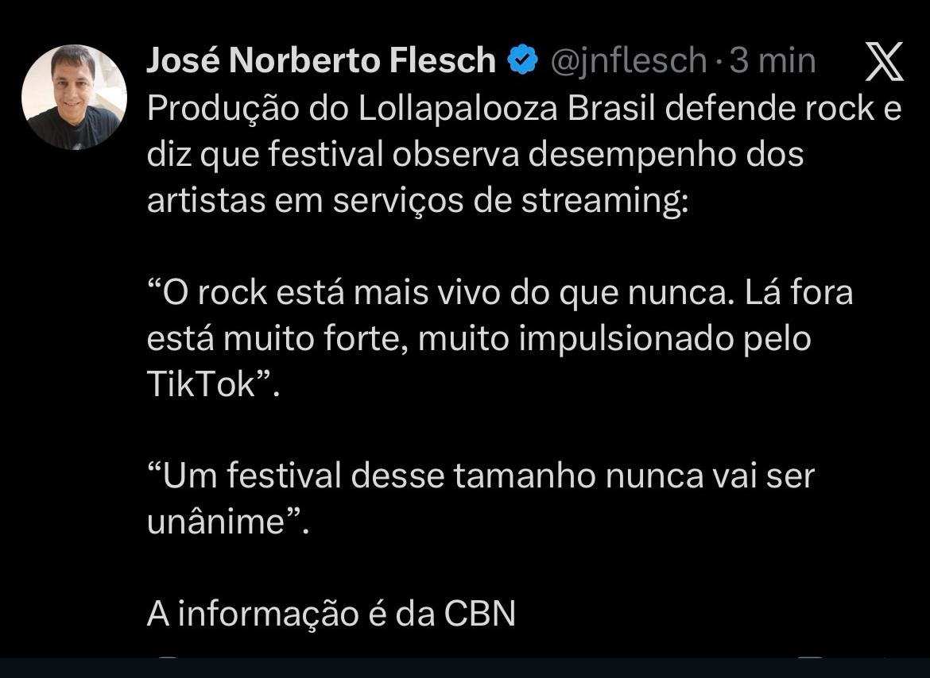Tap the X logo icon
Screen dimensions: 930x678
pyautogui.click(x=883, y=62)
